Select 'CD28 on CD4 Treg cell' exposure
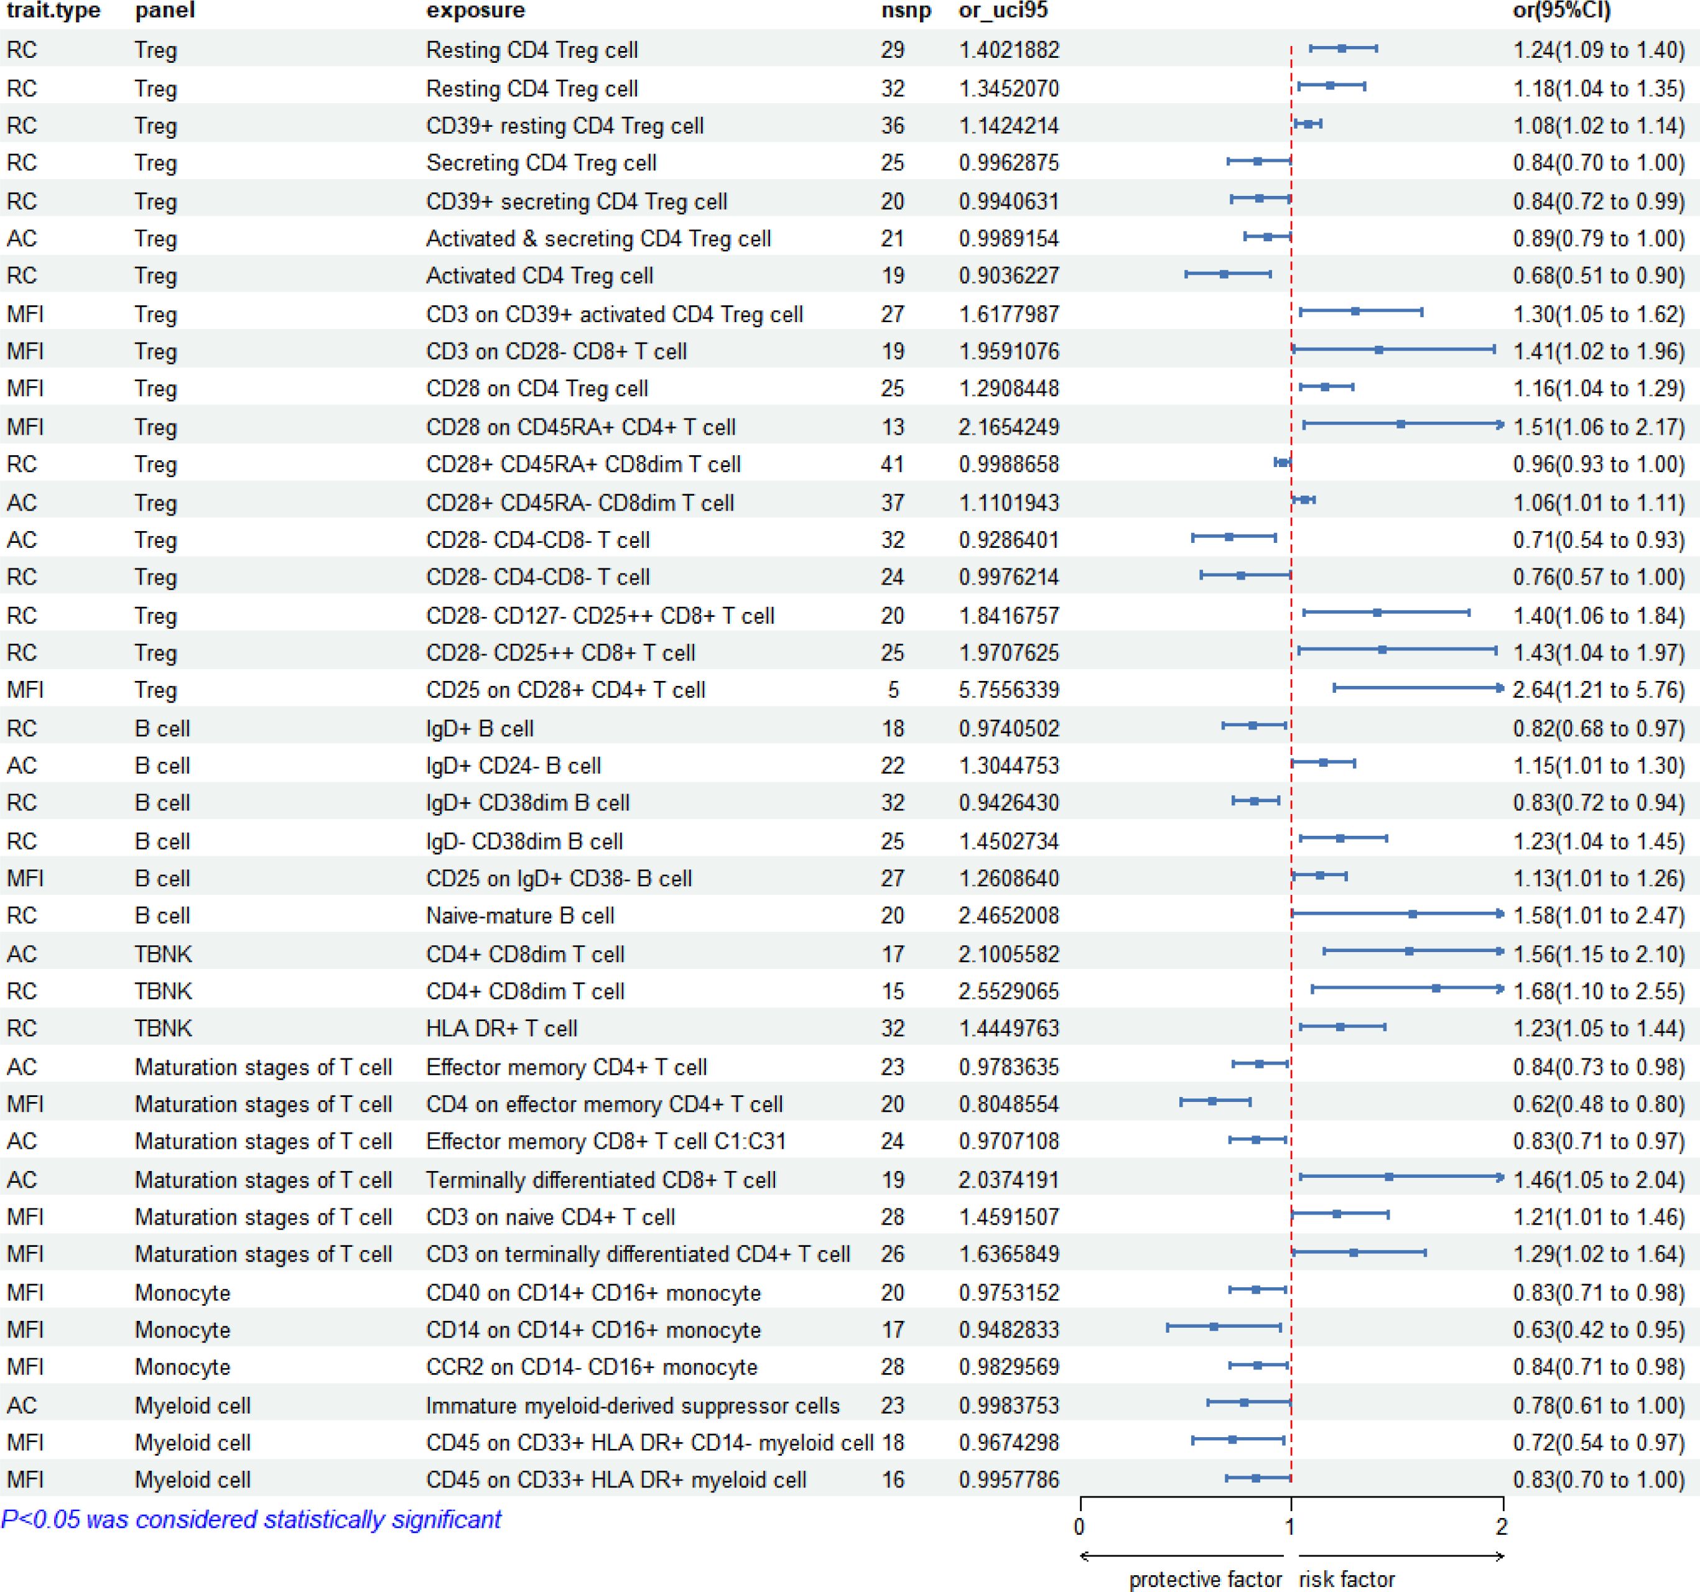This screenshot has height=1592, width=1700. pyautogui.click(x=537, y=388)
